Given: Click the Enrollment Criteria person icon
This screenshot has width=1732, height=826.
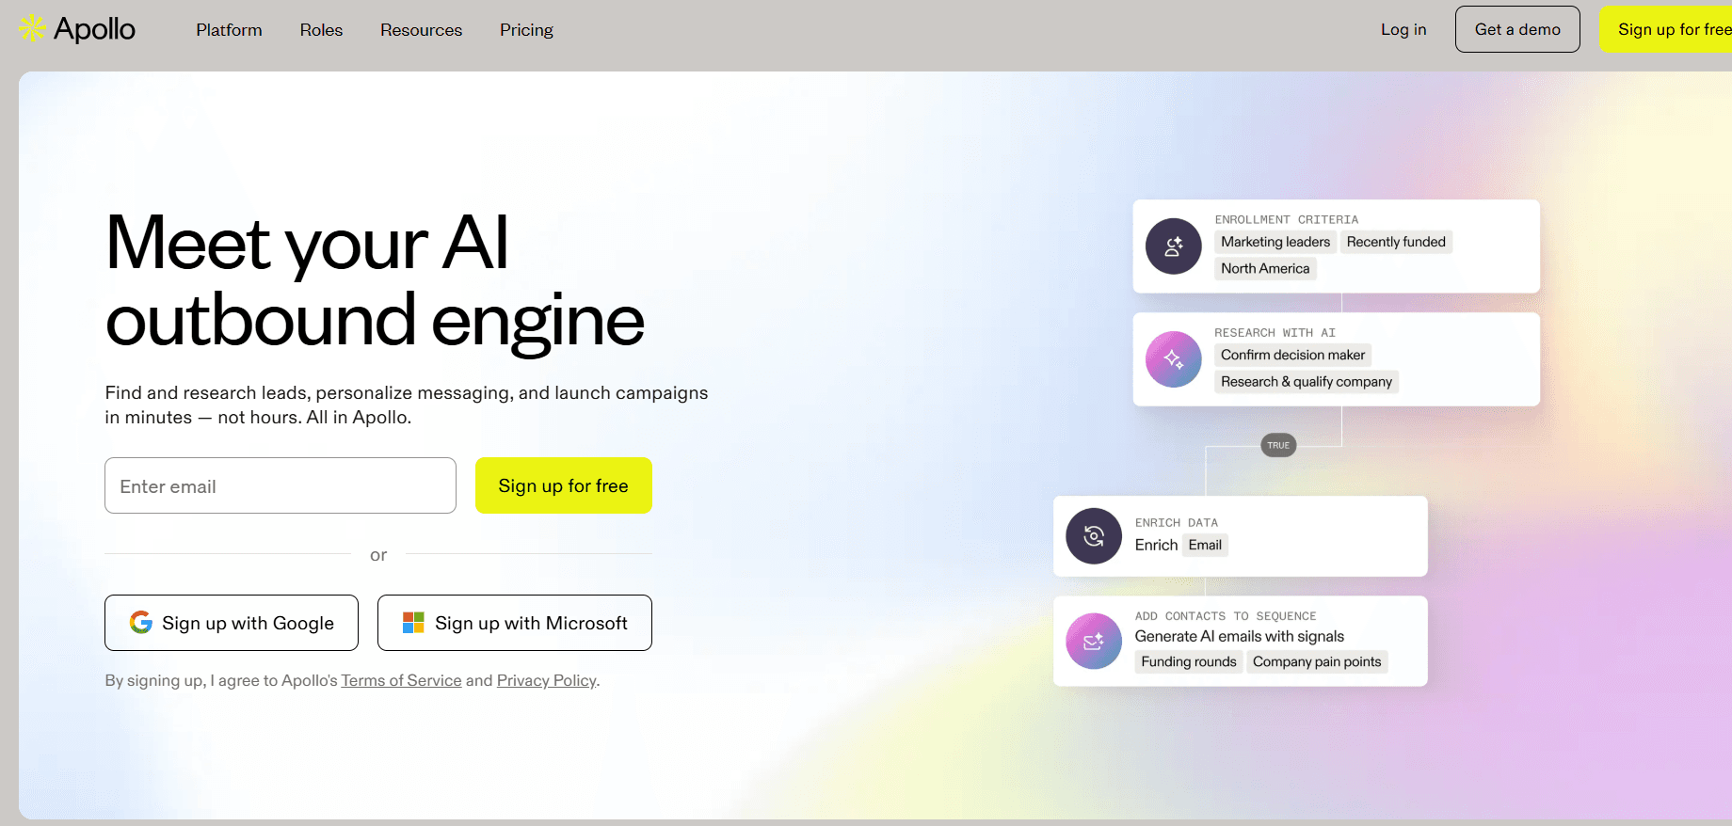Looking at the screenshot, I should pyautogui.click(x=1173, y=246).
